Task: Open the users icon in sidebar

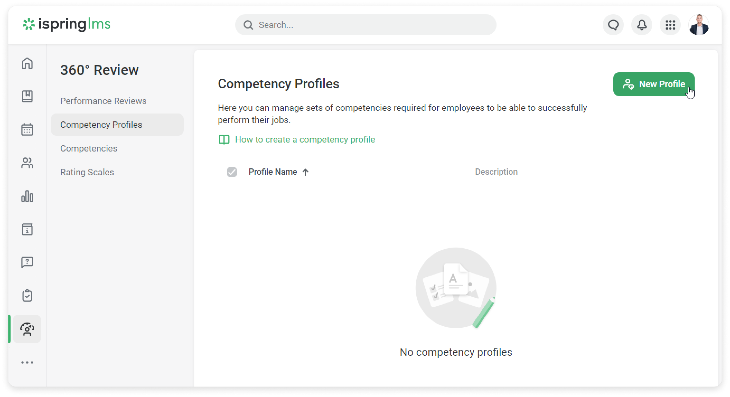Action: tap(27, 163)
